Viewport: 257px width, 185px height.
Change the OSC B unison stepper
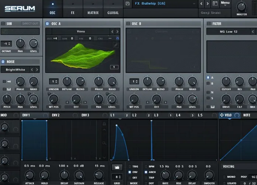(134, 82)
